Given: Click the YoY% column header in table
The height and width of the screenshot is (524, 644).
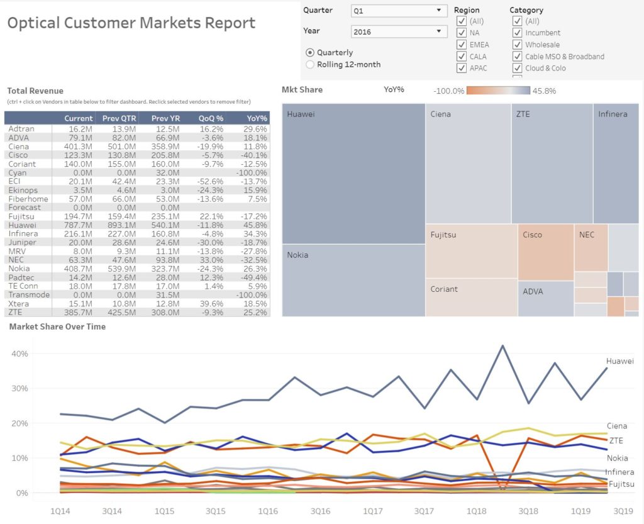Looking at the screenshot, I should tap(257, 118).
